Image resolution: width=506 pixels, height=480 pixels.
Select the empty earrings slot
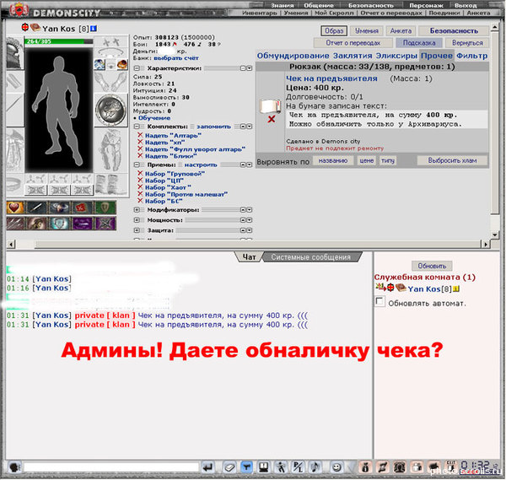(111, 43)
